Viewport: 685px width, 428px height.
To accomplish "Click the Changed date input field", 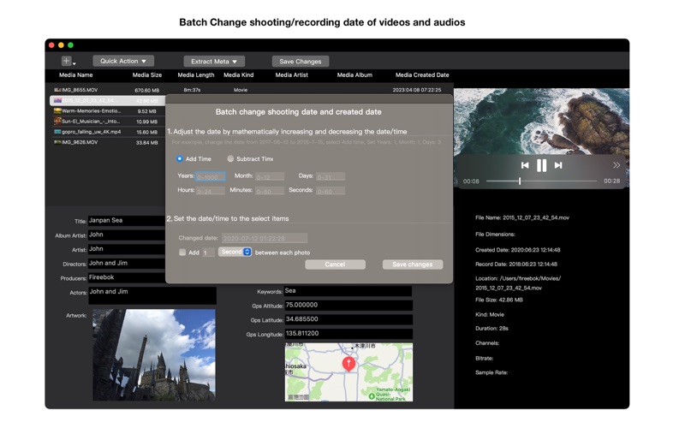I will point(265,239).
